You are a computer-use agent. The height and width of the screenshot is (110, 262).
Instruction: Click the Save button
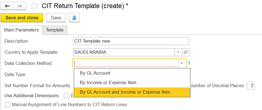tap(56, 18)
